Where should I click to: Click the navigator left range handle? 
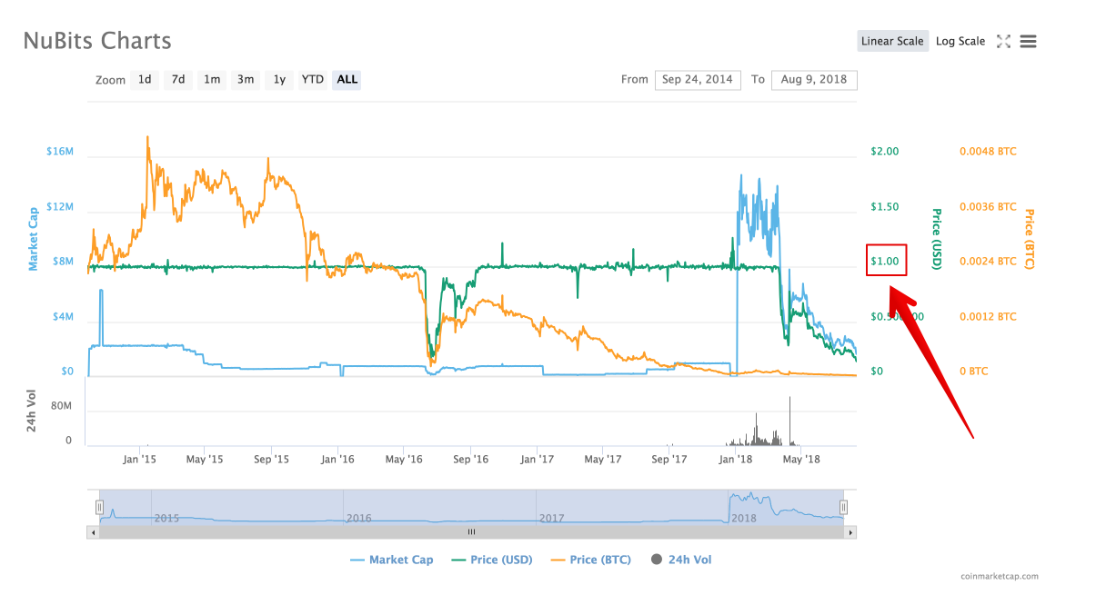(100, 507)
